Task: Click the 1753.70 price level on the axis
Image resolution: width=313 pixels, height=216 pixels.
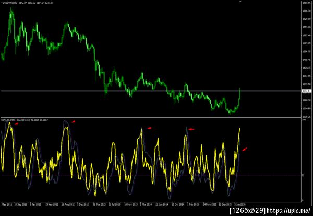Action: (306, 27)
